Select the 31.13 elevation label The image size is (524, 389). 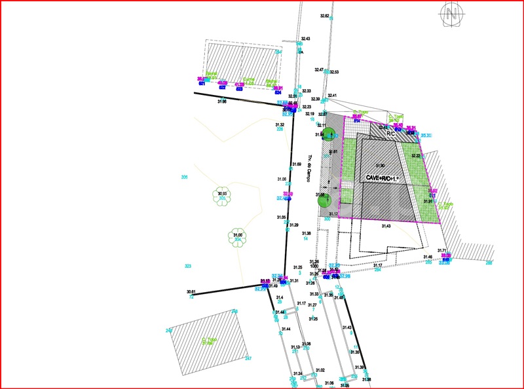coord(295,347)
